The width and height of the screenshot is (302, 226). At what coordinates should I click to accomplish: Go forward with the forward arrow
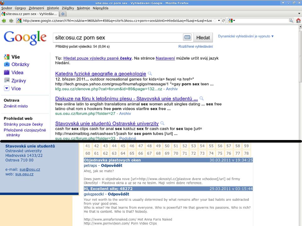(x=11, y=21)
